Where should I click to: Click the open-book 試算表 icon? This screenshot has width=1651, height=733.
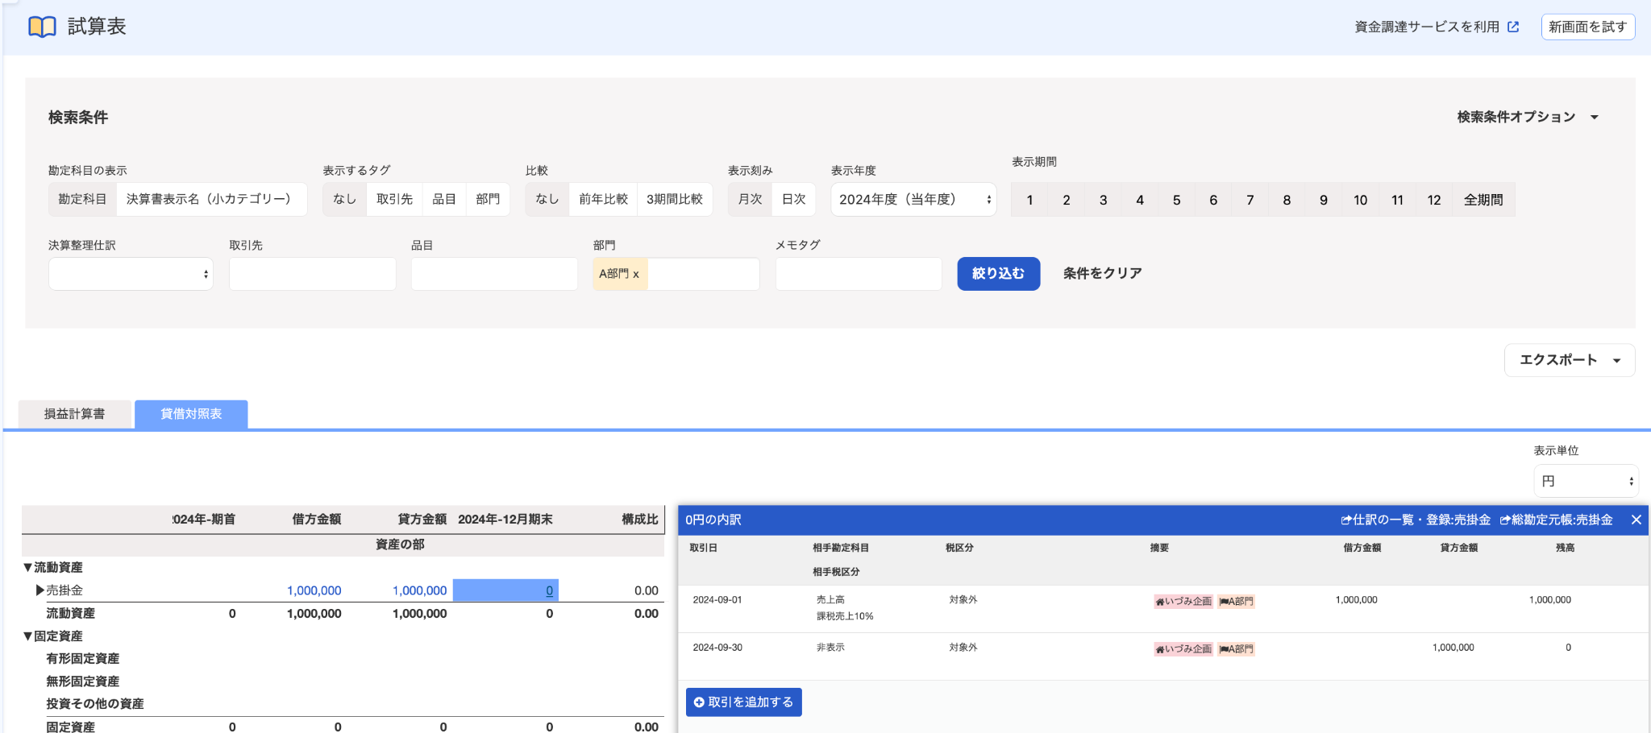42,27
